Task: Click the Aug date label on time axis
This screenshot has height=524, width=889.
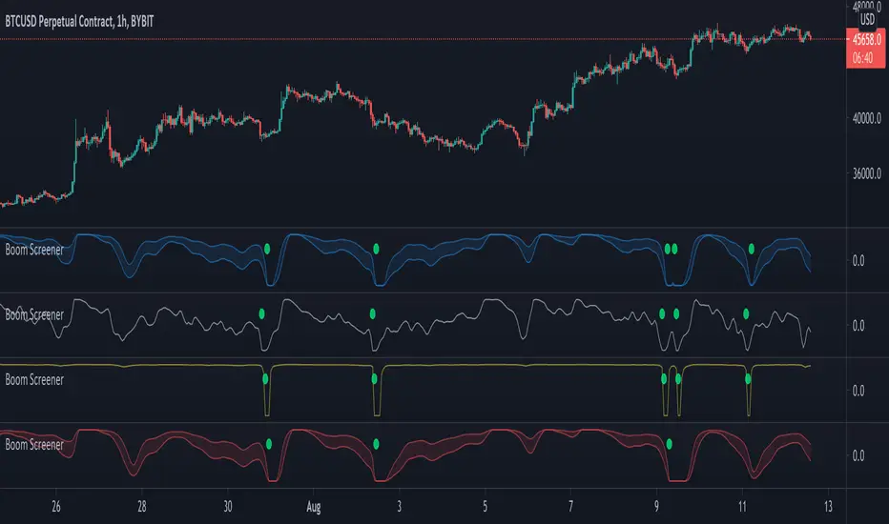Action: 314,507
